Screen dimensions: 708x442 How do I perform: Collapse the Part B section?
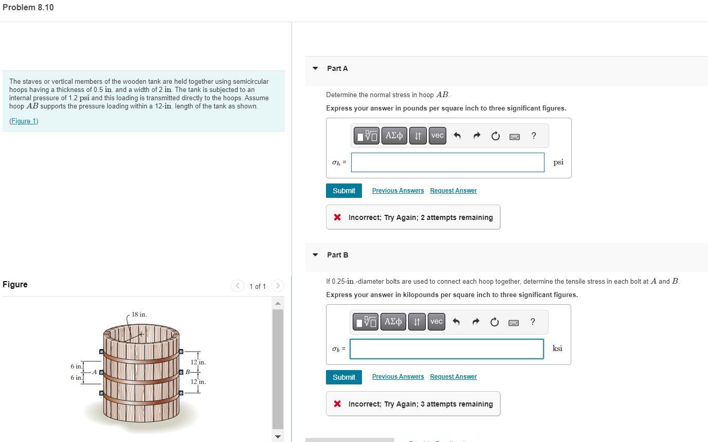click(x=315, y=255)
